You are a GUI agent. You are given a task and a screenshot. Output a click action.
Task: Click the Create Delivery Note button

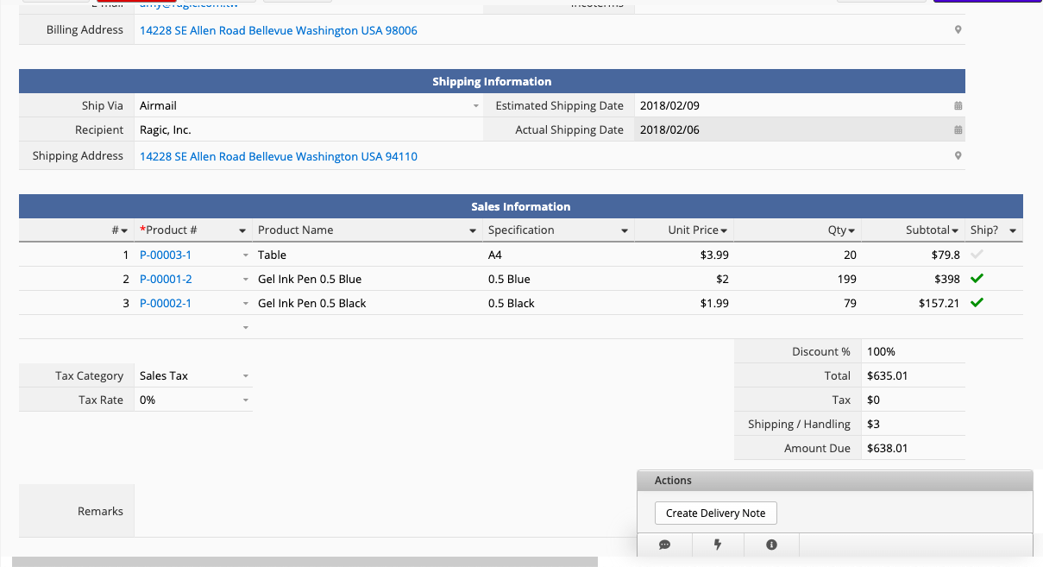(716, 513)
